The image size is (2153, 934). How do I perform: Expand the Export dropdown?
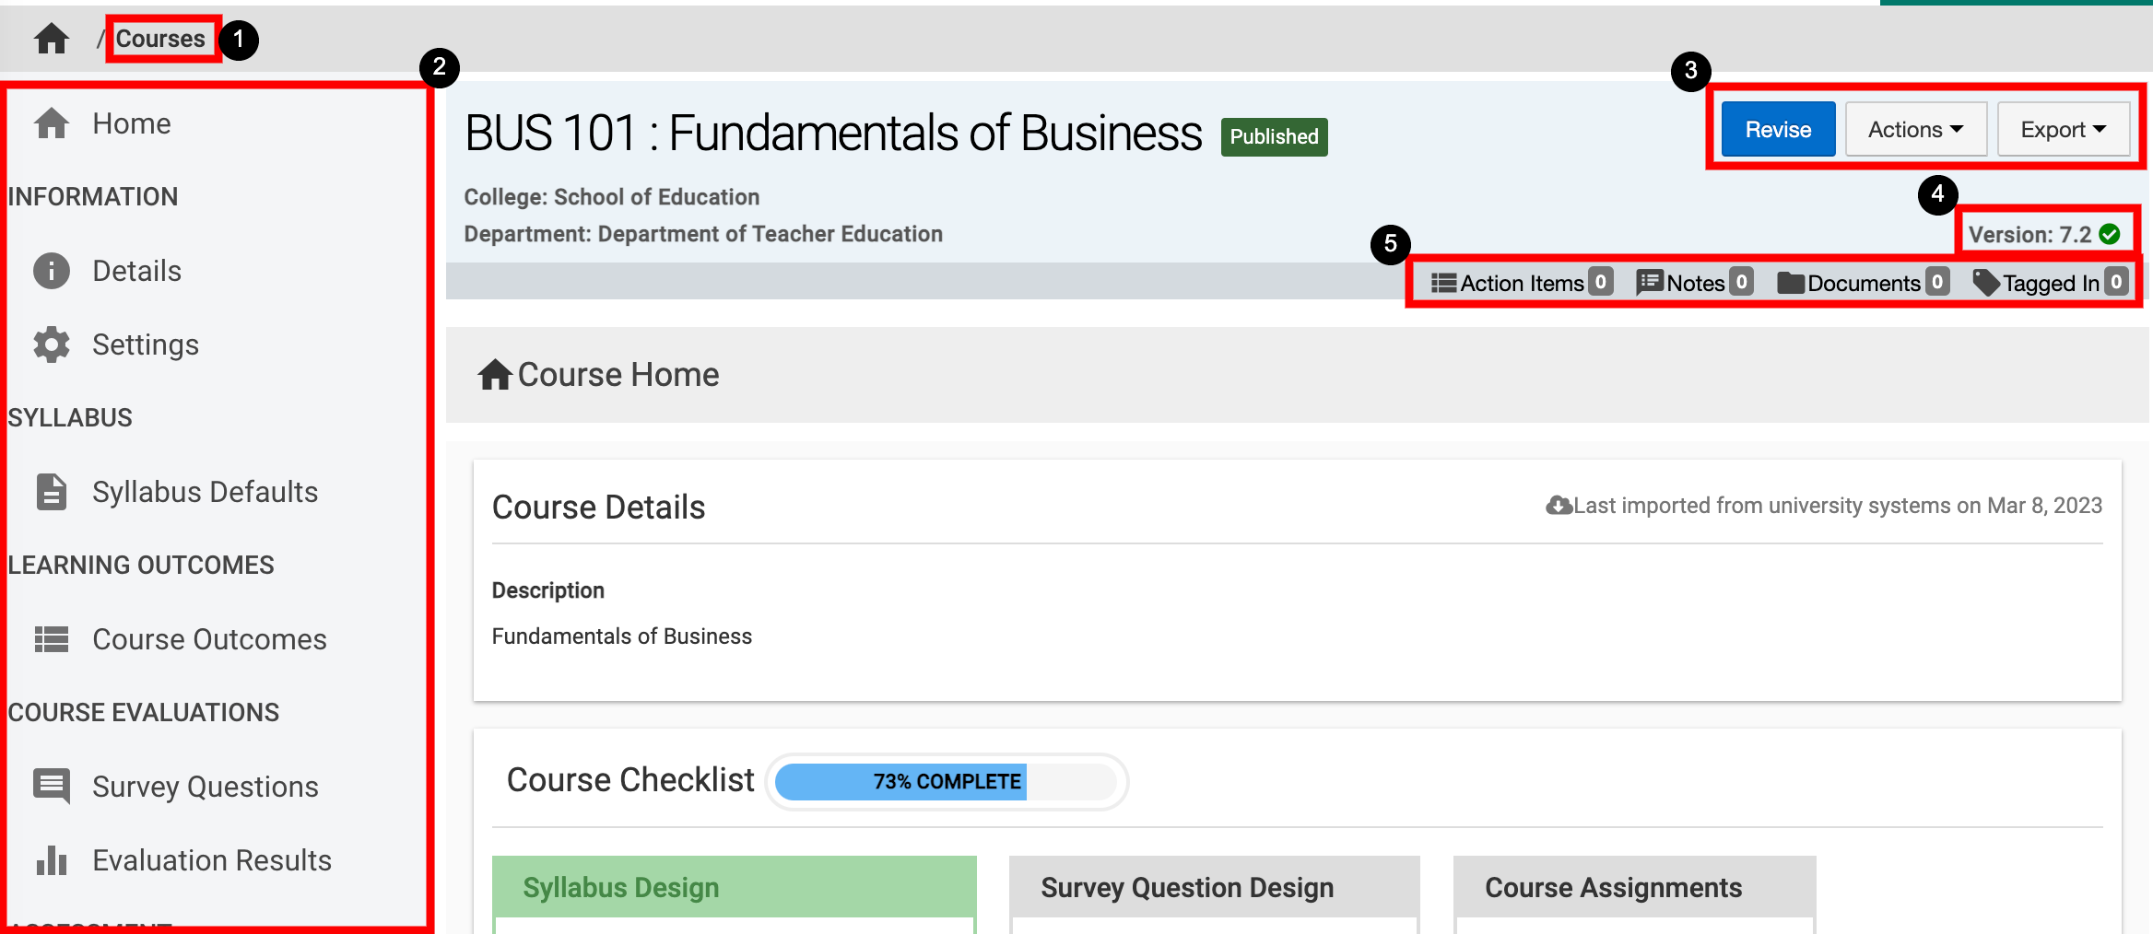(2063, 130)
